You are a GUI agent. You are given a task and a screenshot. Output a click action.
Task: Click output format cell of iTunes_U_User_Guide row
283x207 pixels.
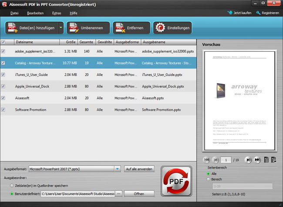(x=126, y=75)
